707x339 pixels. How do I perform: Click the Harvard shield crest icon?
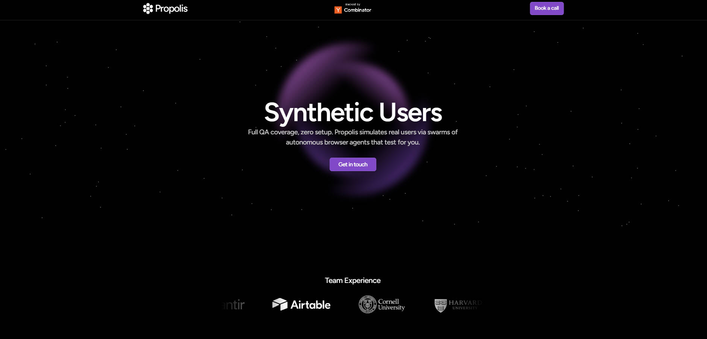click(x=440, y=305)
